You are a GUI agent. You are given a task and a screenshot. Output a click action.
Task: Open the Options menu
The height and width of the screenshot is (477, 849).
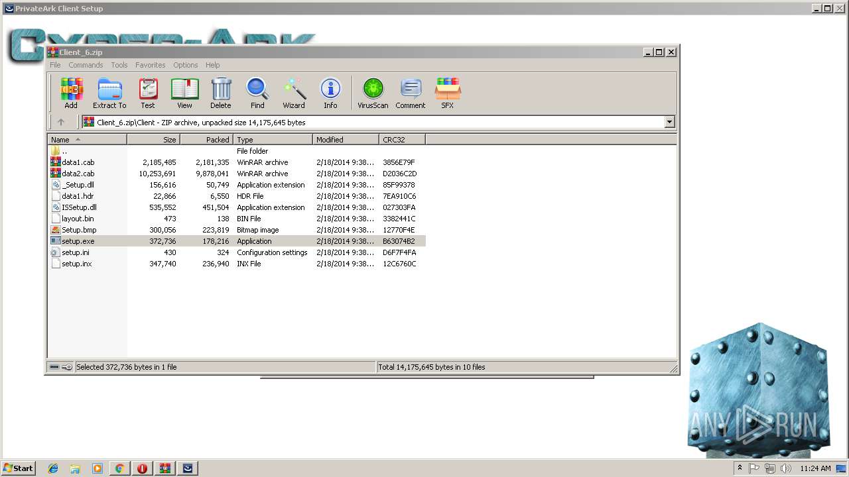click(x=186, y=65)
